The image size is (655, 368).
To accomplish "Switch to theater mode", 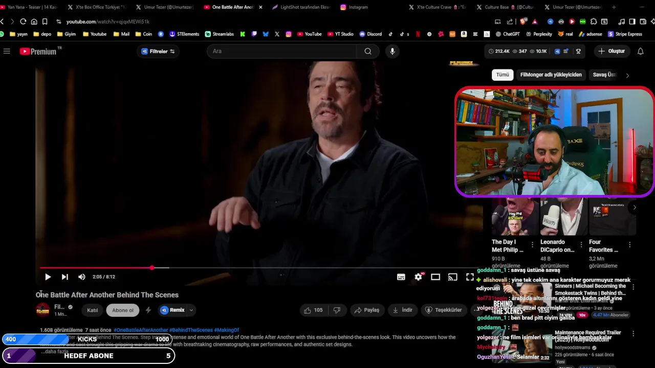I will click(x=435, y=277).
